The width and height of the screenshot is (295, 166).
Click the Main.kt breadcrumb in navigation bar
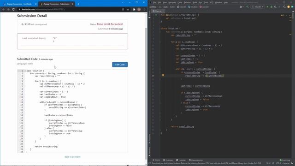pyautogui.click(x=182, y=7)
